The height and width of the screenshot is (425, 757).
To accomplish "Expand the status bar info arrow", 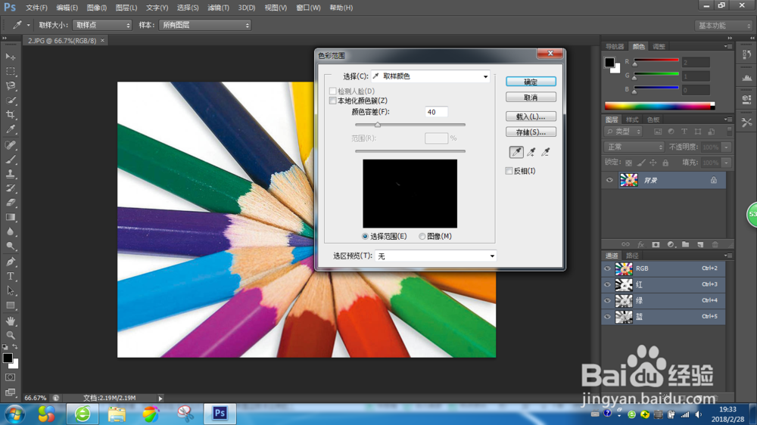I will 160,399.
